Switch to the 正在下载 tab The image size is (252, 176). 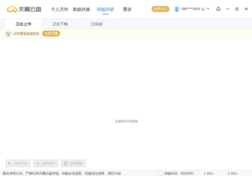[x=60, y=24]
